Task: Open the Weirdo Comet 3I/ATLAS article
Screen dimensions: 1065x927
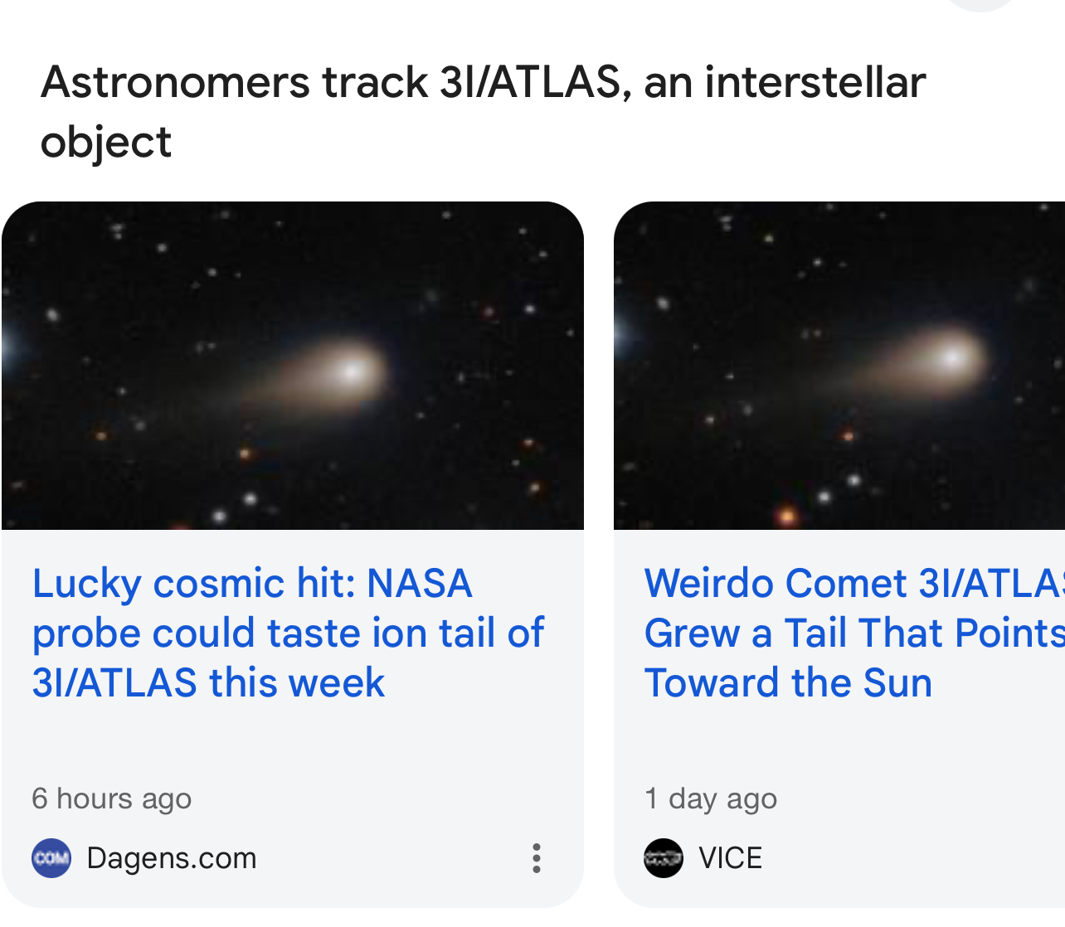Action: (x=853, y=633)
